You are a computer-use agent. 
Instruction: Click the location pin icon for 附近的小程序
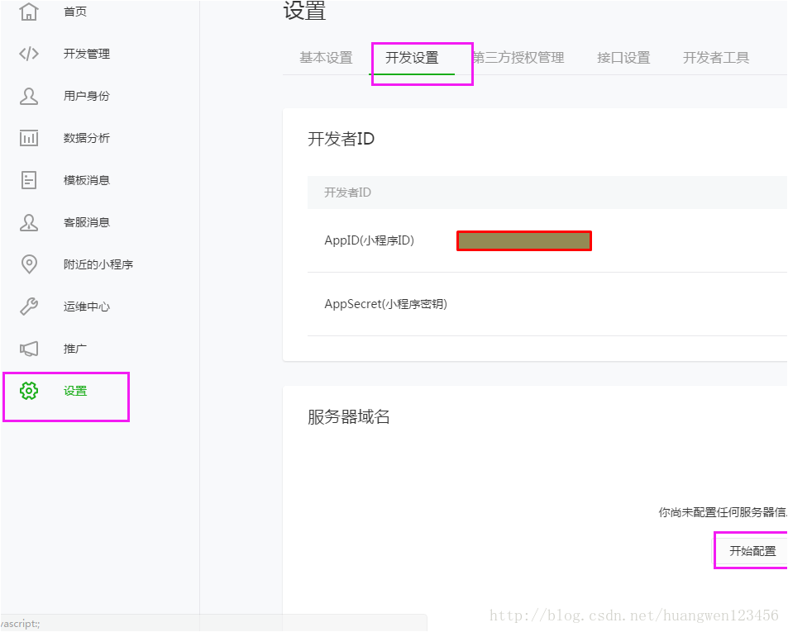coord(29,264)
